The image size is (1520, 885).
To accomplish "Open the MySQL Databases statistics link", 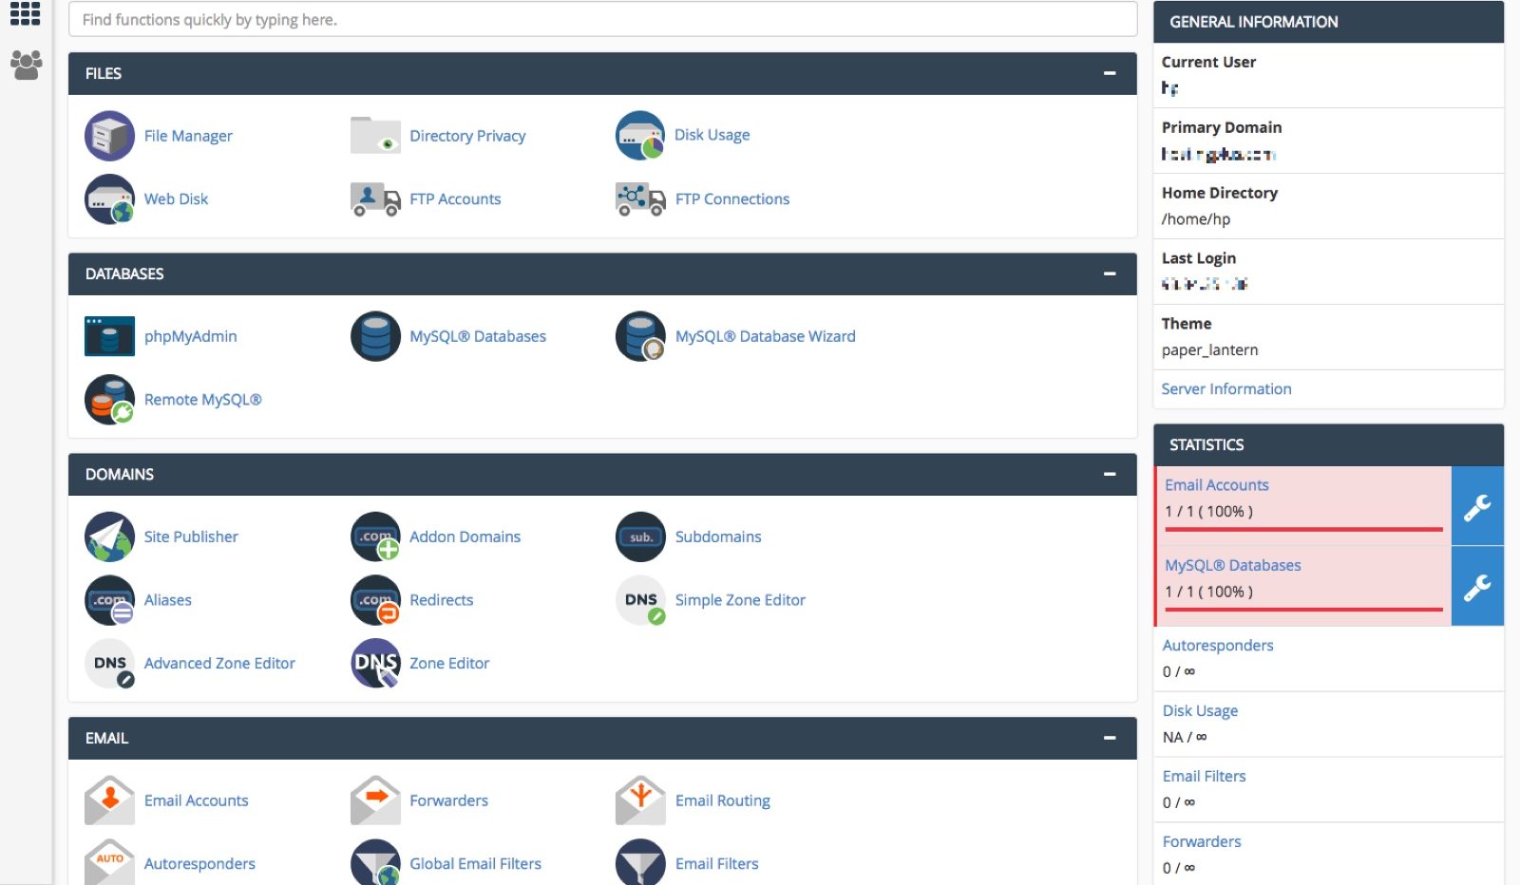I will (x=1232, y=566).
